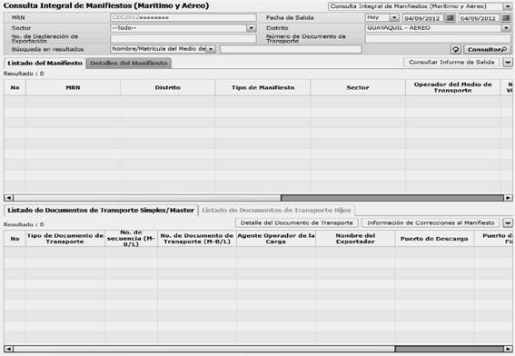Image resolution: width=515 pixels, height=356 pixels.
Task: Switch to Listado del Manifiesto tab
Action: coord(45,63)
